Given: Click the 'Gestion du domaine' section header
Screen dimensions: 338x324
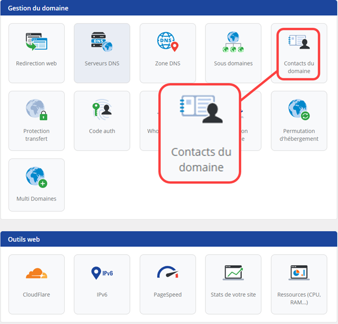Looking at the screenshot, I should tap(169, 8).
